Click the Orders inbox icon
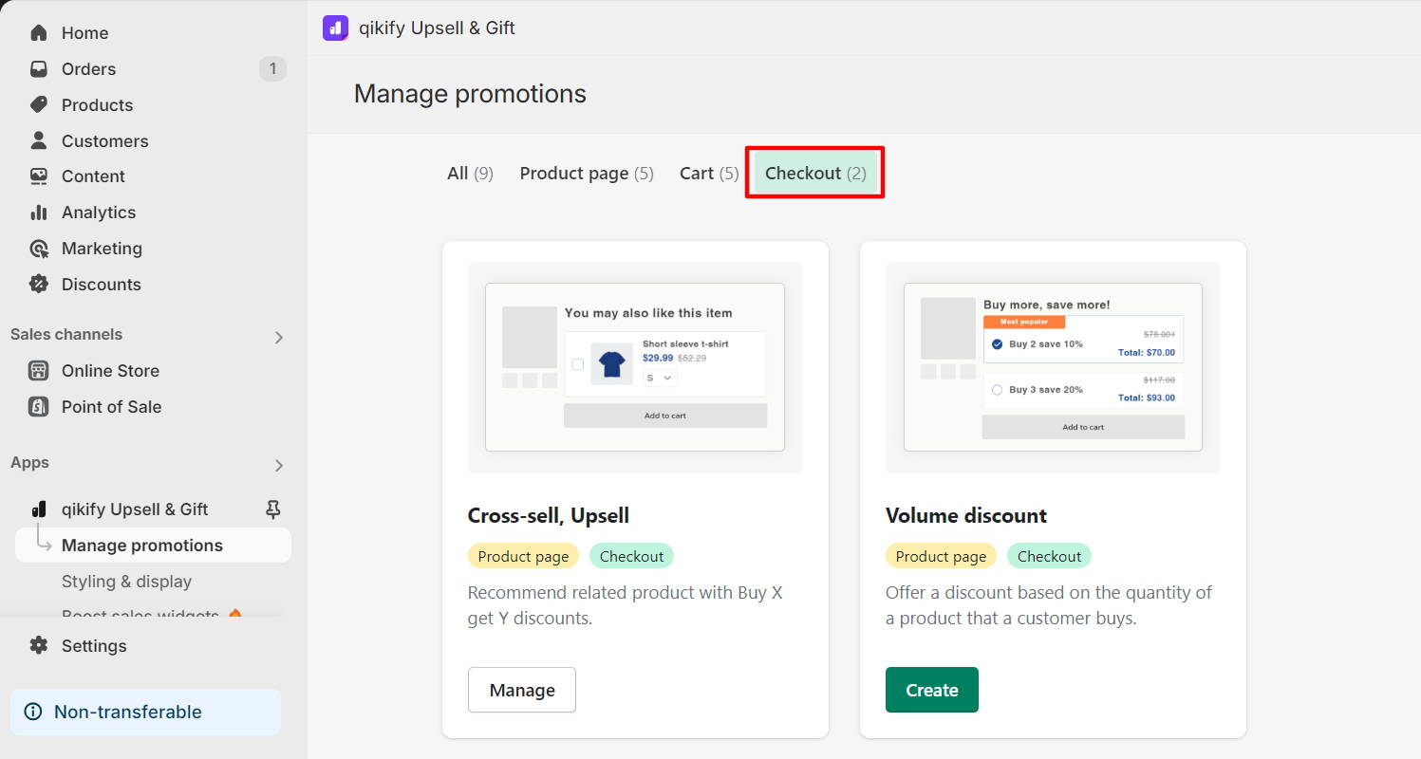The height and width of the screenshot is (759, 1421). [39, 68]
